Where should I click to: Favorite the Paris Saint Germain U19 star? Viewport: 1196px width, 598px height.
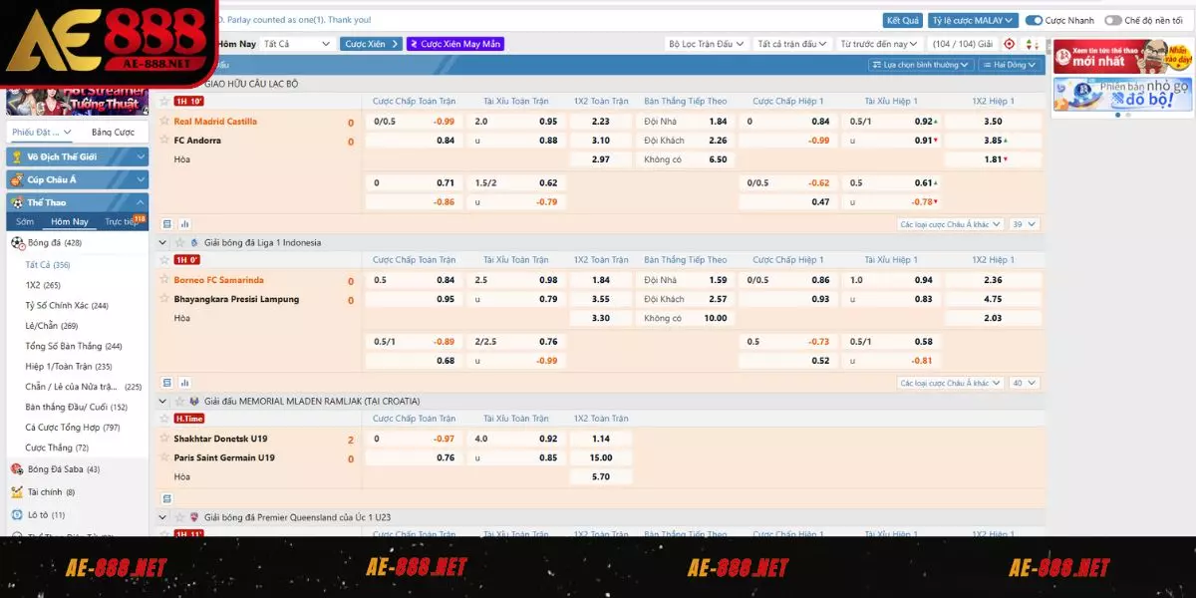click(x=164, y=457)
